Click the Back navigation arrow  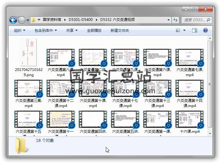click(13, 20)
